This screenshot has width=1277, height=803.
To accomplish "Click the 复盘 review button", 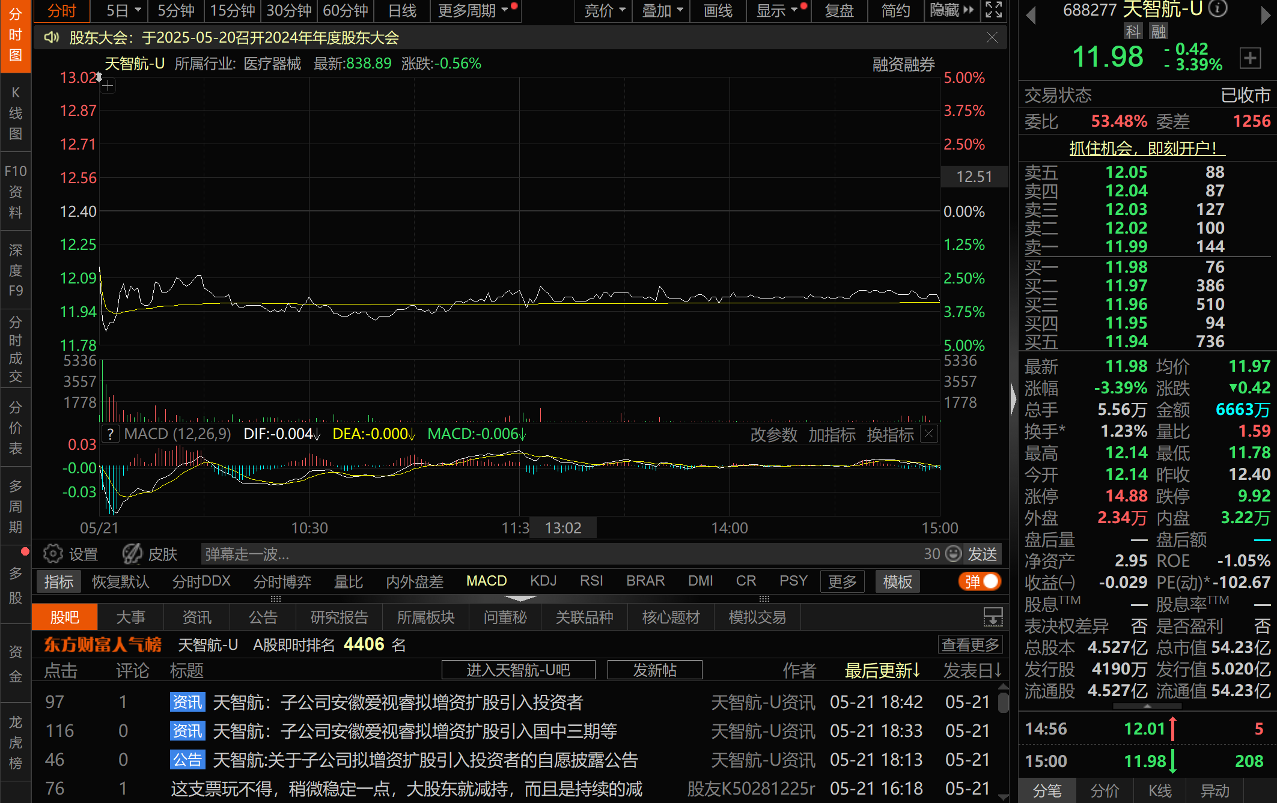I will click(839, 10).
